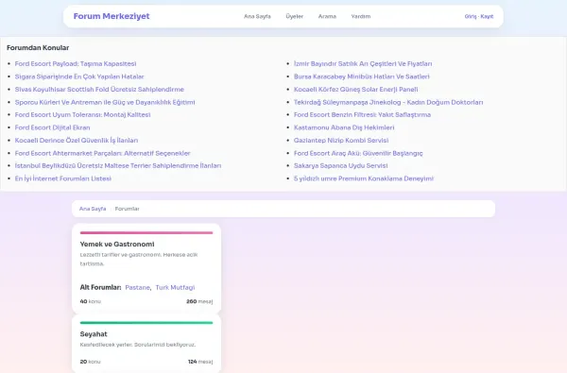The height and width of the screenshot is (373, 567).
Task: Click Ana Sayfa in the breadcrumb
Action: [x=93, y=209]
